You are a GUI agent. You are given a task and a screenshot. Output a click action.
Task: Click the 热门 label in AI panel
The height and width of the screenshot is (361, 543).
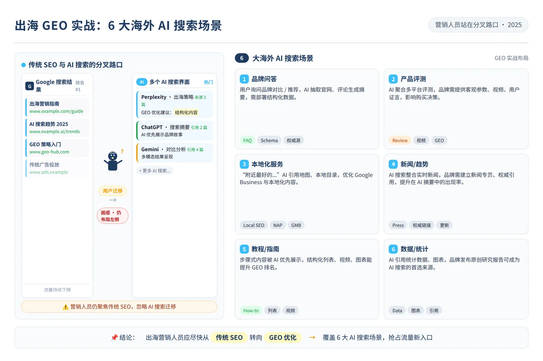pos(208,82)
